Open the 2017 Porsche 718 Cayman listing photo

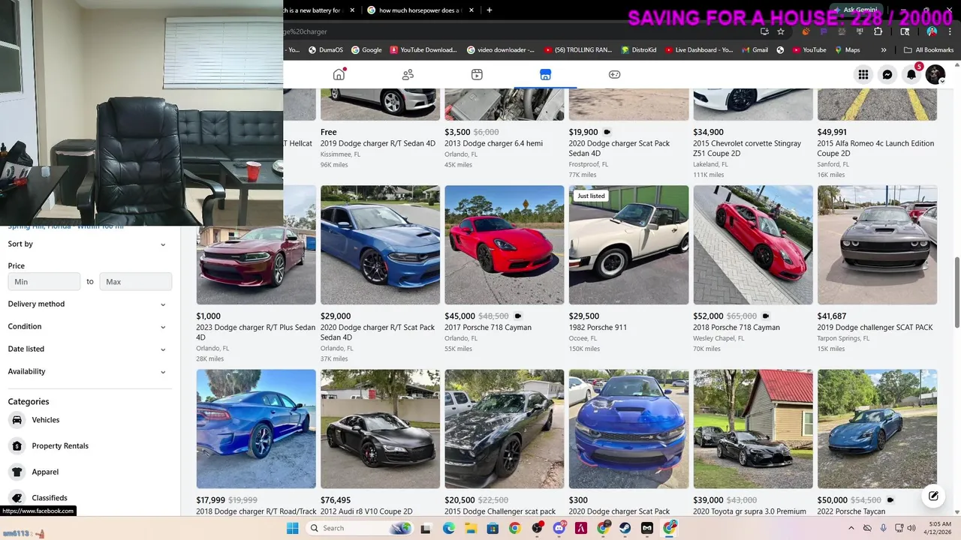(x=505, y=244)
